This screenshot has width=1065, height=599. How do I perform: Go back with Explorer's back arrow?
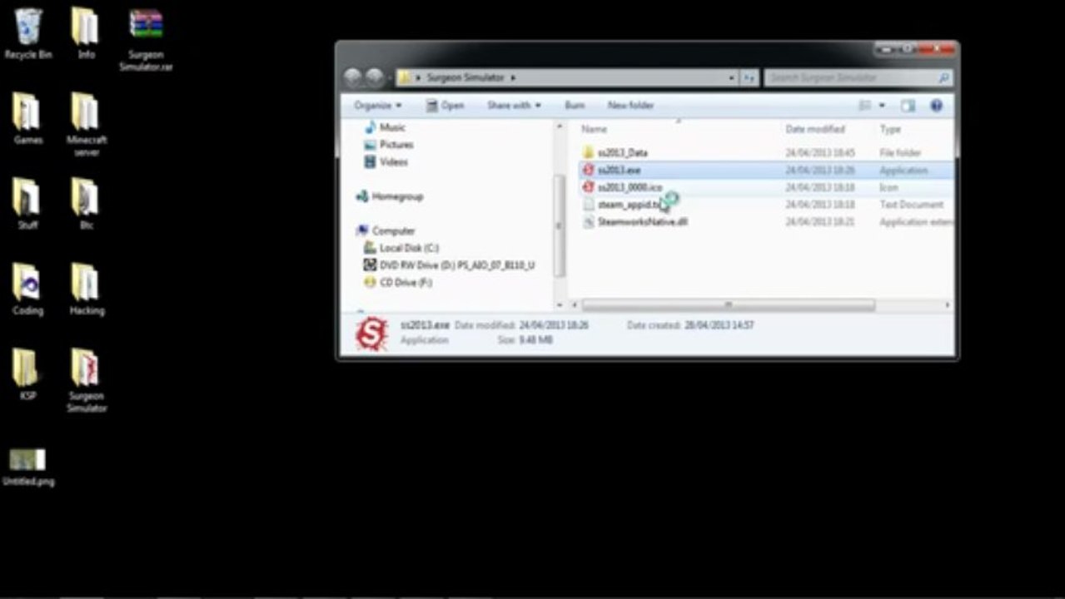tap(353, 77)
